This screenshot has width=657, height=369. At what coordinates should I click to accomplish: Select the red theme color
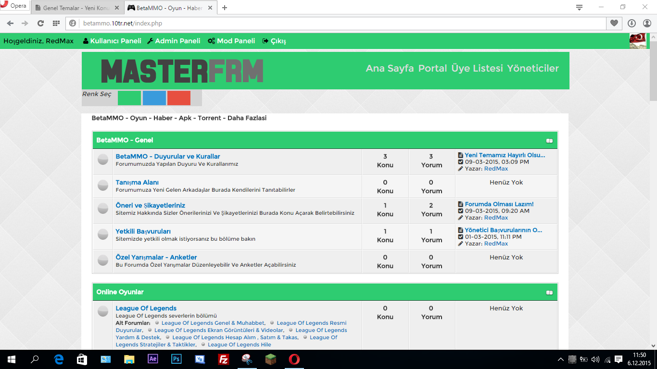point(179,98)
